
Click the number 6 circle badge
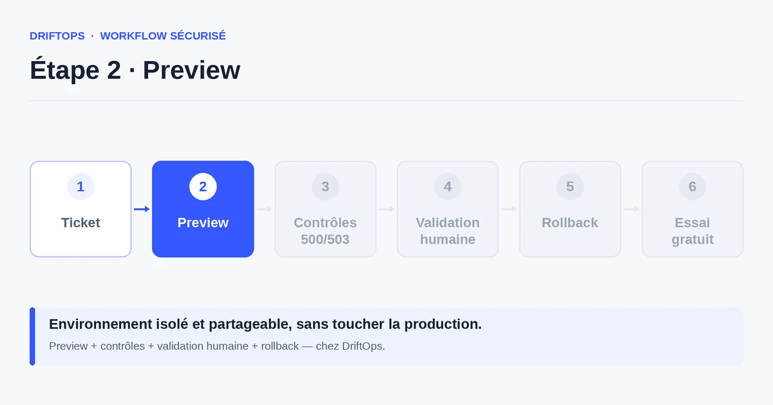coord(692,186)
